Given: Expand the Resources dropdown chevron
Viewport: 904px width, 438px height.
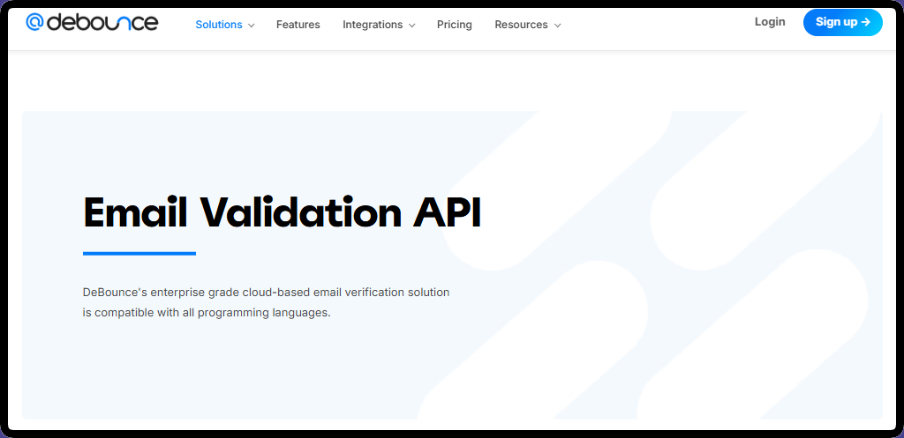Looking at the screenshot, I should click(557, 26).
